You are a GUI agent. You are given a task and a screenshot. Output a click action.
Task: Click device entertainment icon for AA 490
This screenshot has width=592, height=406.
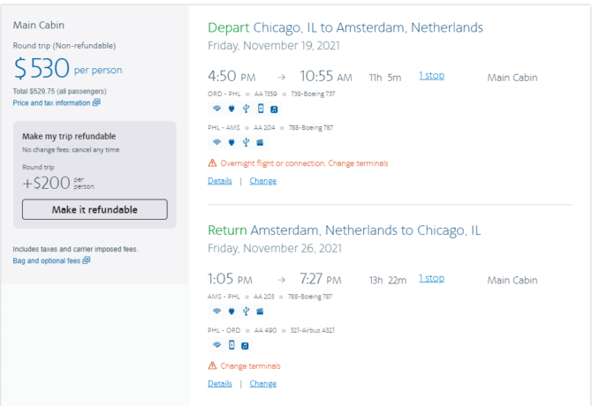tap(231, 345)
